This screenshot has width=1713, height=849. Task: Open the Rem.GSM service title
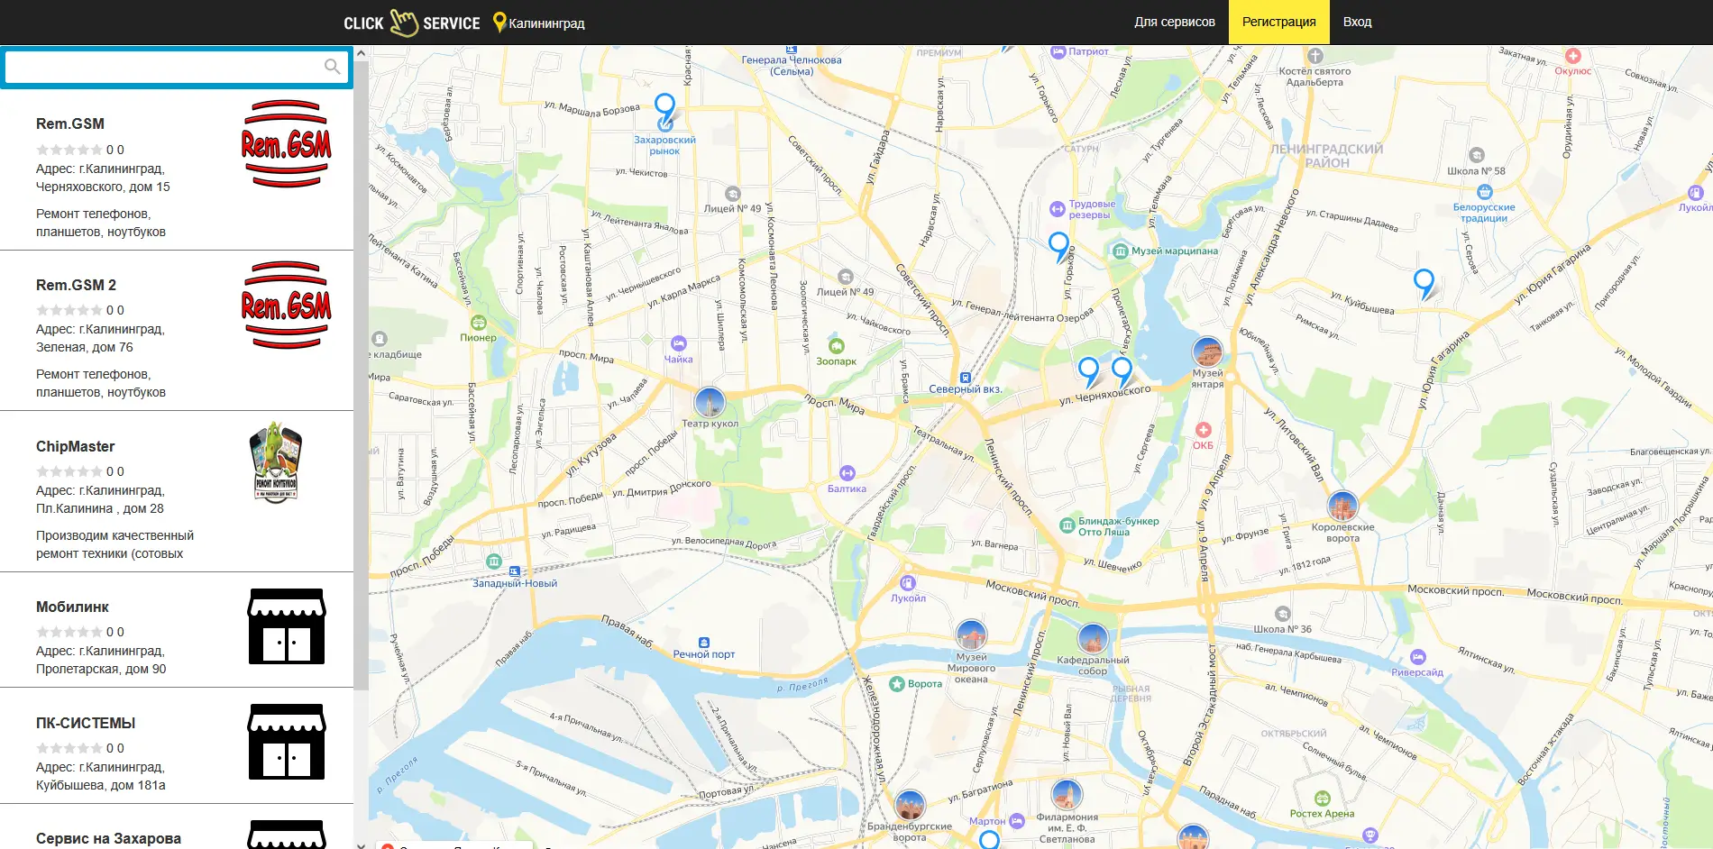click(70, 123)
